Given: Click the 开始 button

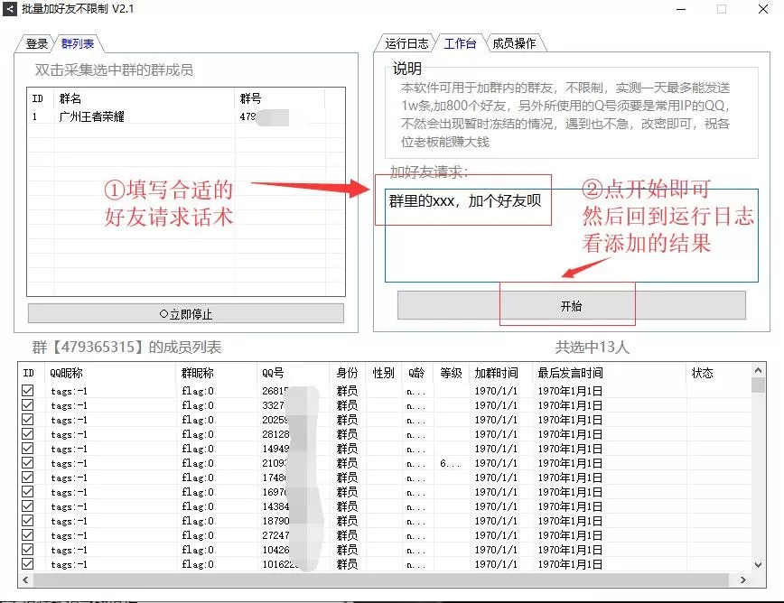Looking at the screenshot, I should point(572,305).
